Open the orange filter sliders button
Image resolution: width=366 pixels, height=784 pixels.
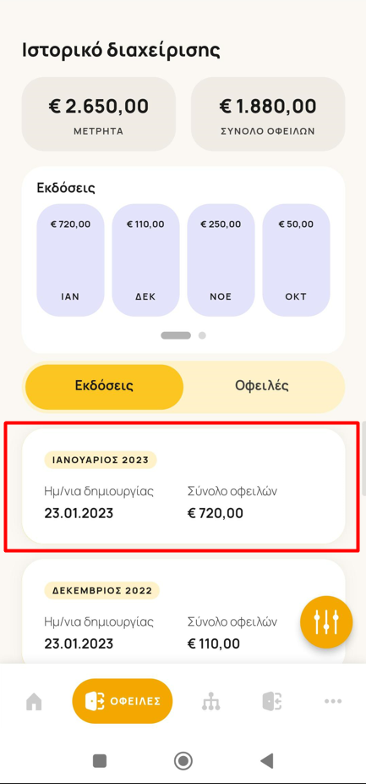[x=326, y=622]
